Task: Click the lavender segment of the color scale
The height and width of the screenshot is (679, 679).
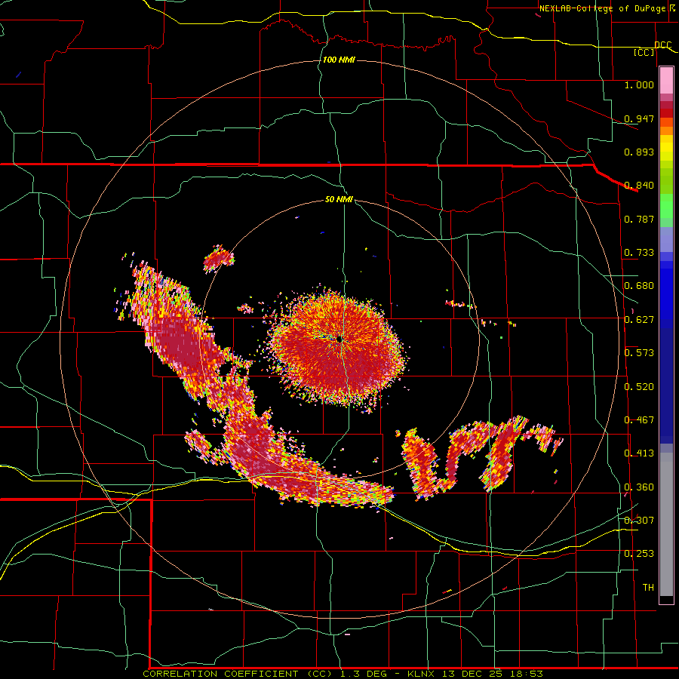Action: coord(666,239)
